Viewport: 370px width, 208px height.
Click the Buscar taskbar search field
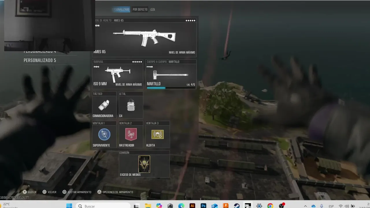pos(103,206)
